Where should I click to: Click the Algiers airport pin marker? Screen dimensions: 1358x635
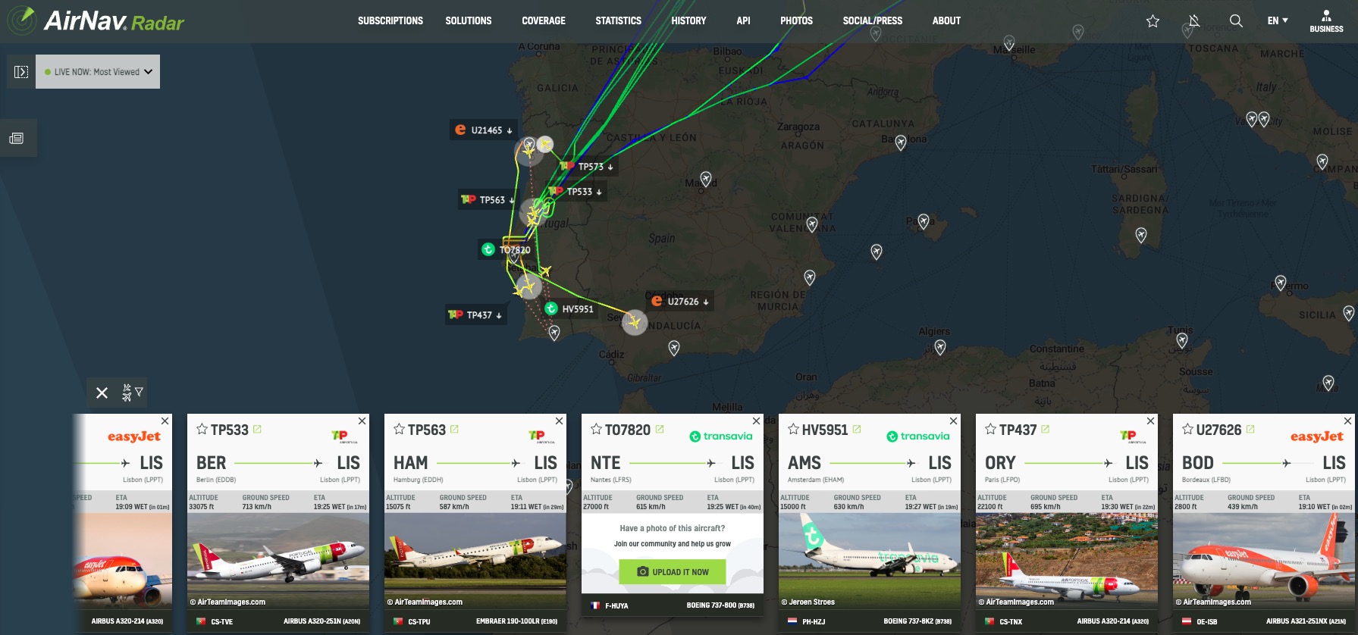coord(940,347)
